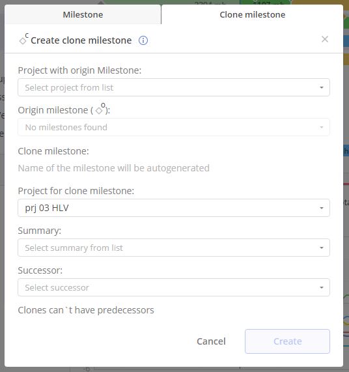Click the clone diamond icon in header
The height and width of the screenshot is (372, 349).
click(24, 39)
